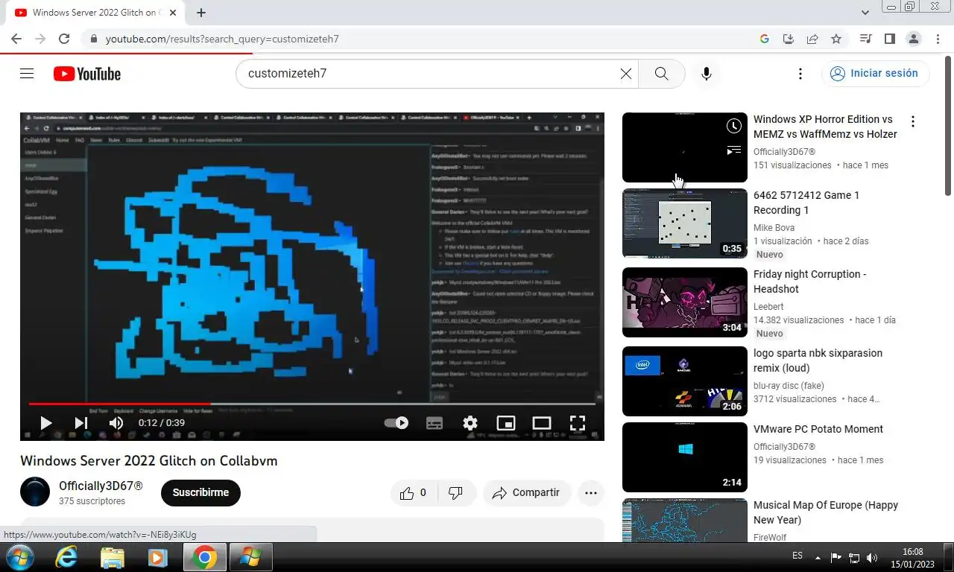The width and height of the screenshot is (954, 572).
Task: Go to the YouTube home logo
Action: click(x=87, y=74)
